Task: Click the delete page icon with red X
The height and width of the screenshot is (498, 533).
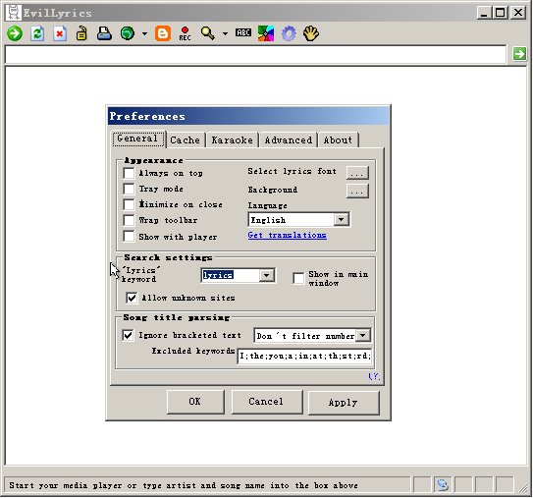Action: tap(60, 33)
